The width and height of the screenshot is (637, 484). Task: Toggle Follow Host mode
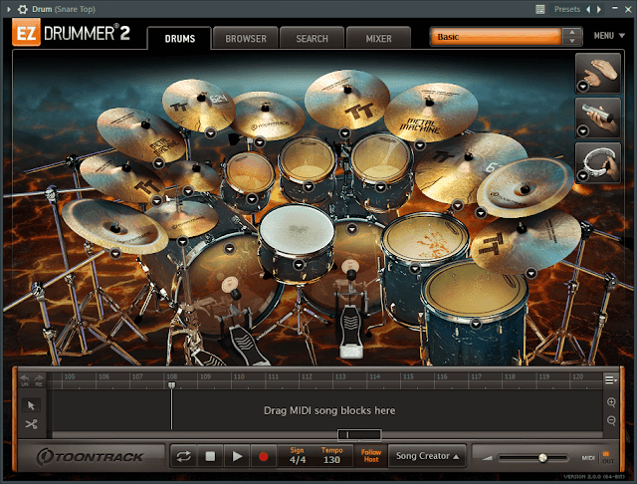pos(371,455)
